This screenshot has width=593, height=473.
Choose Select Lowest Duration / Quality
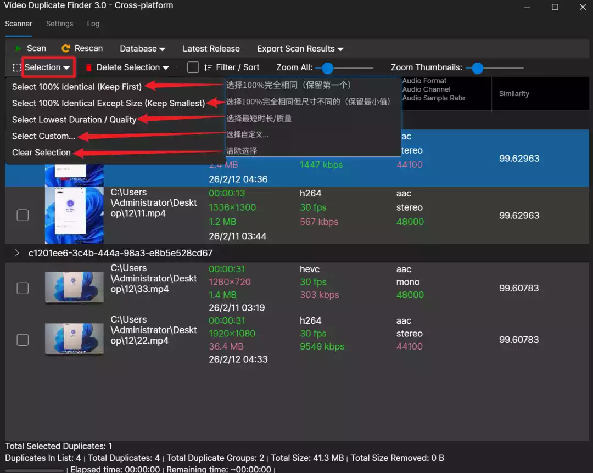click(74, 120)
